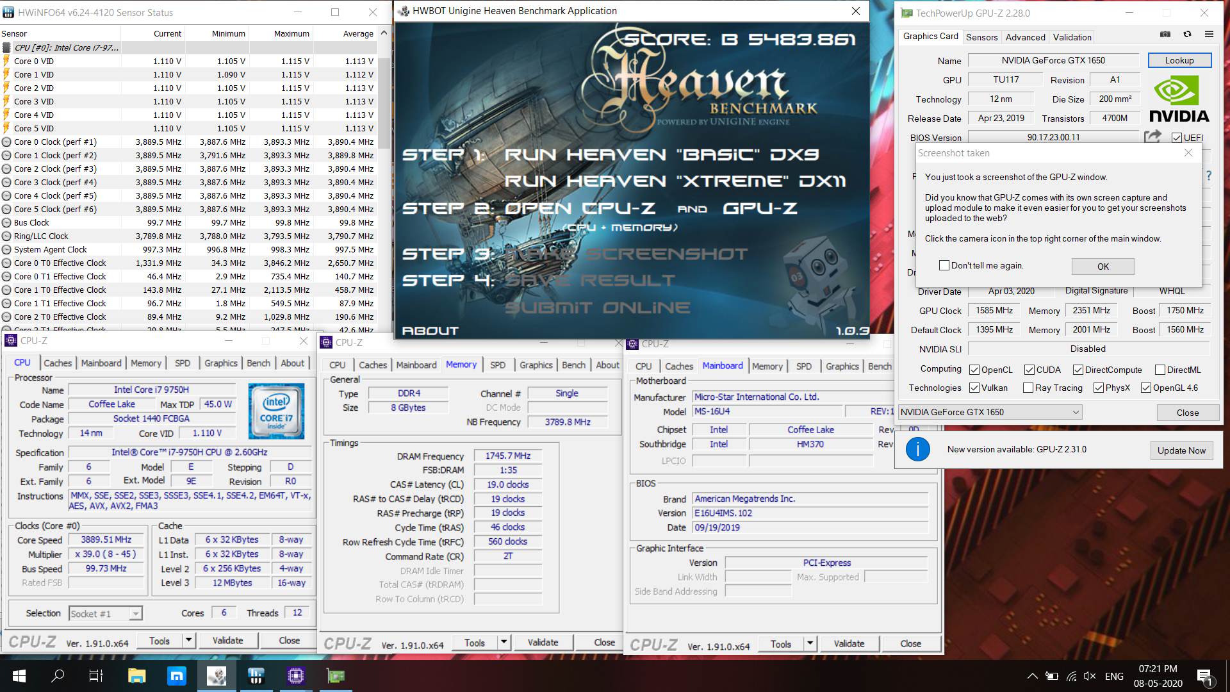Click Update Now button
This screenshot has width=1230, height=692.
(x=1181, y=450)
